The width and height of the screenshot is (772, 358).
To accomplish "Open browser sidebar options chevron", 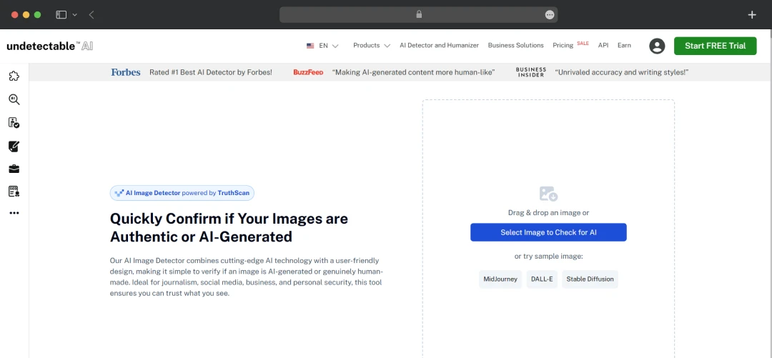I will point(75,15).
